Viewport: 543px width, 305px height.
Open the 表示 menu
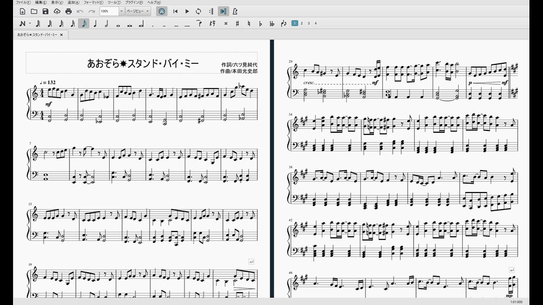pos(57,2)
